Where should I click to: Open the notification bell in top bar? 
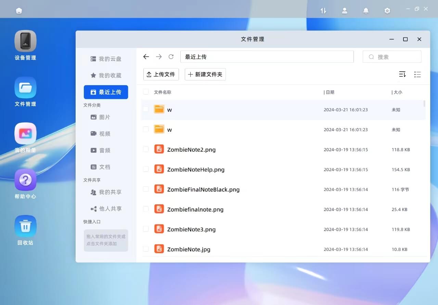[x=366, y=11]
